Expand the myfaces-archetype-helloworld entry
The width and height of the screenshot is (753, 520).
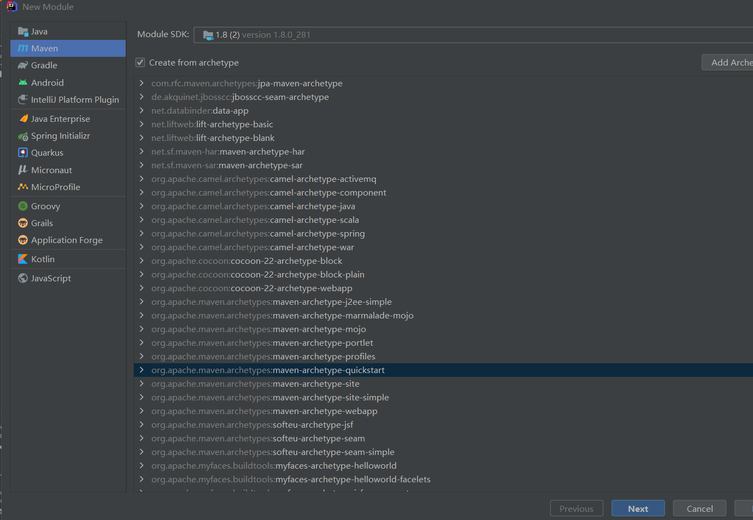tap(142, 465)
